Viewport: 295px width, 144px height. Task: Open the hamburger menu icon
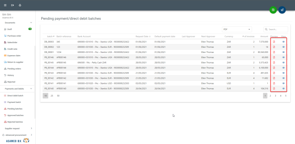click(5, 5)
